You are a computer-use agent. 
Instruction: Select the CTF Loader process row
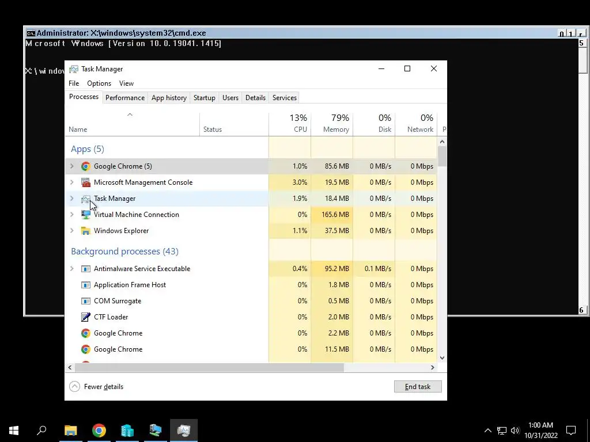pyautogui.click(x=251, y=317)
